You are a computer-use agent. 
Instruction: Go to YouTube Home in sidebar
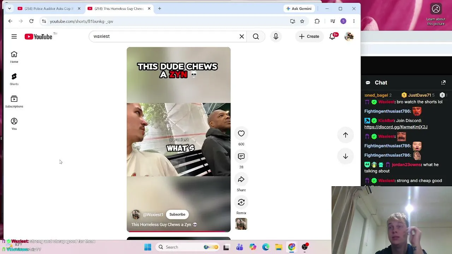pos(14,57)
